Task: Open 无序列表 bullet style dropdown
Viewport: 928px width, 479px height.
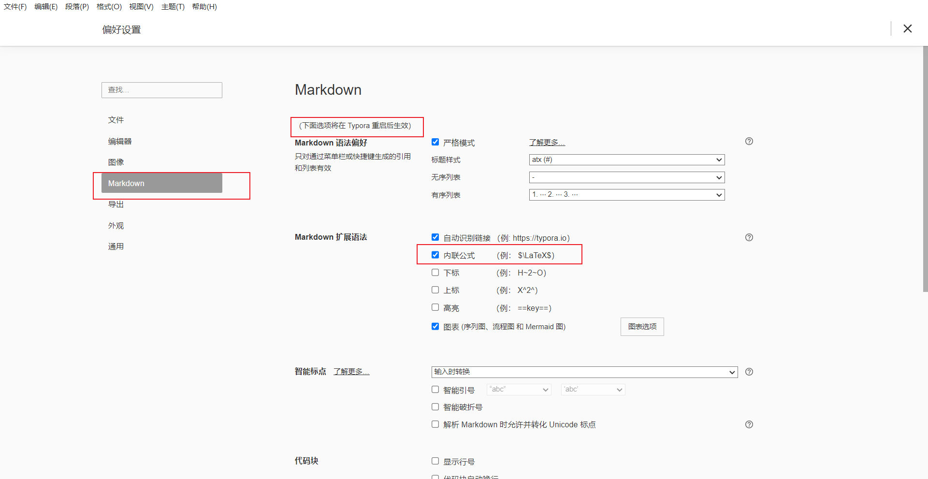Action: click(627, 177)
